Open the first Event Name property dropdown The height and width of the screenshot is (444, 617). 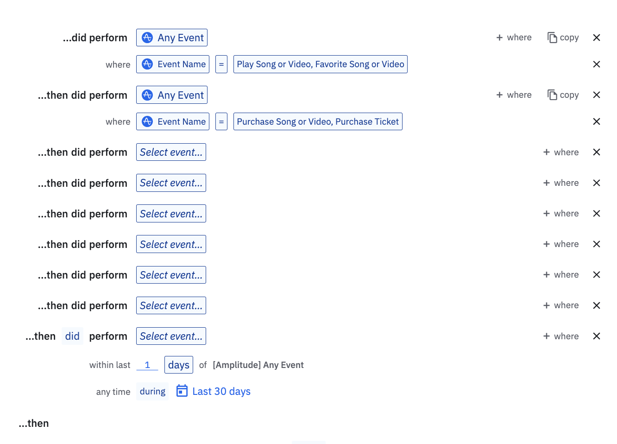coord(173,64)
